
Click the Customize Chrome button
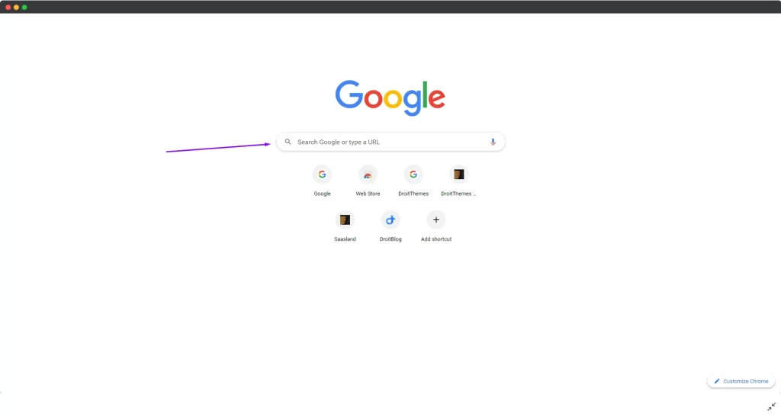coord(741,381)
